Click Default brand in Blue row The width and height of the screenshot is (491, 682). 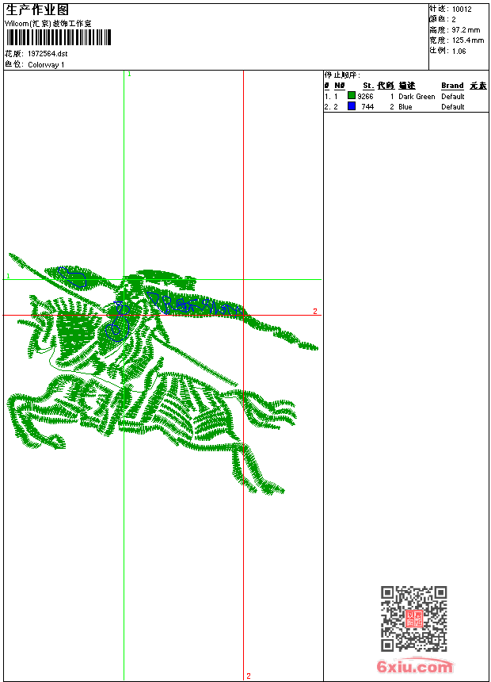(453, 107)
